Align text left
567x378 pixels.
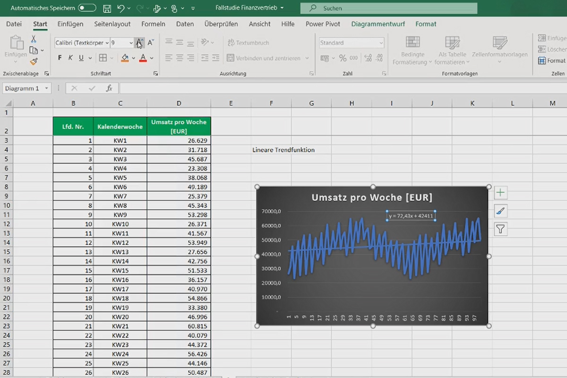pyautogui.click(x=168, y=58)
